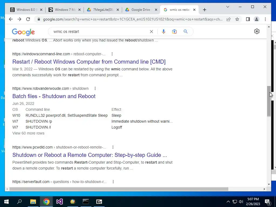The image size is (276, 207).
Task: Open File Explorer from taskbar
Action: pos(33,202)
